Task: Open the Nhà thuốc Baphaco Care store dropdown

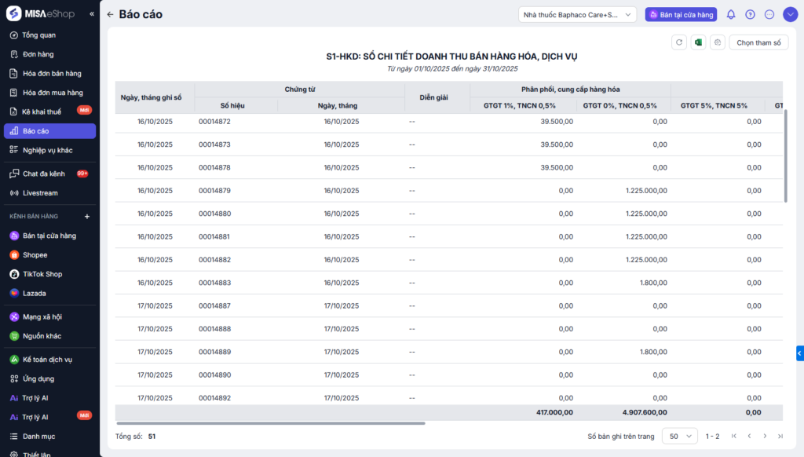Action: coord(577,14)
